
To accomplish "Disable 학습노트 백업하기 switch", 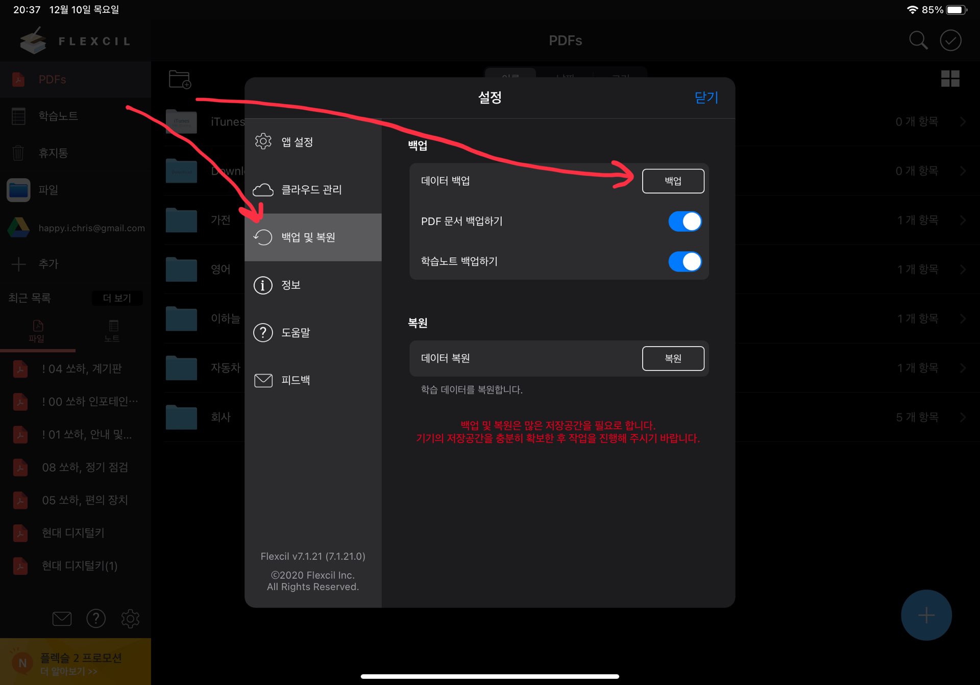I will [x=684, y=262].
